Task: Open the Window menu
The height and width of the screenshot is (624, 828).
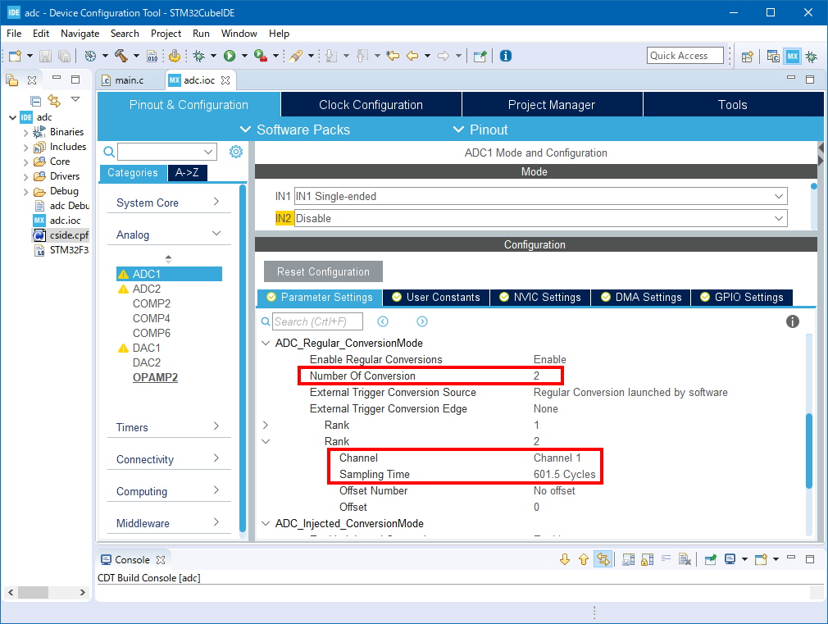Action: [239, 34]
